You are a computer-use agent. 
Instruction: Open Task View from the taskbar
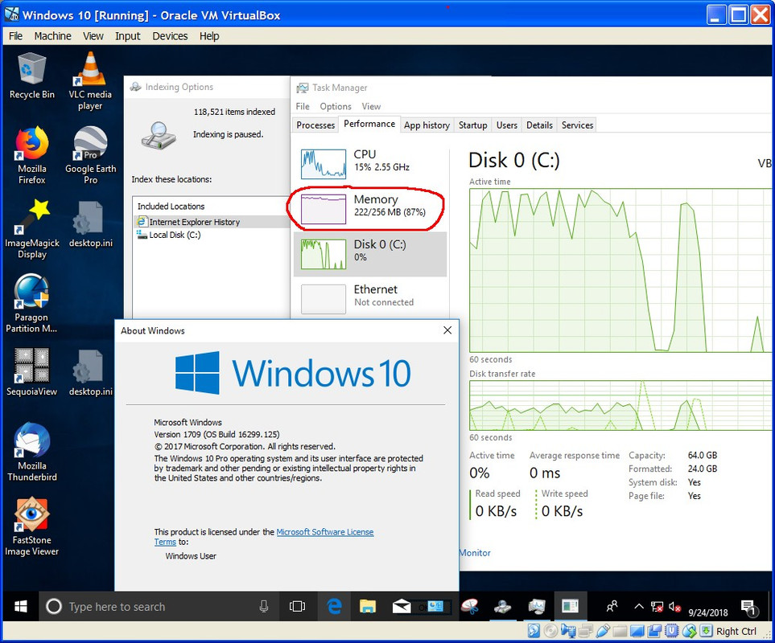297,607
